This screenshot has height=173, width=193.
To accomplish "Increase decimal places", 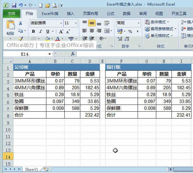I will pyautogui.click(x=120, y=39).
